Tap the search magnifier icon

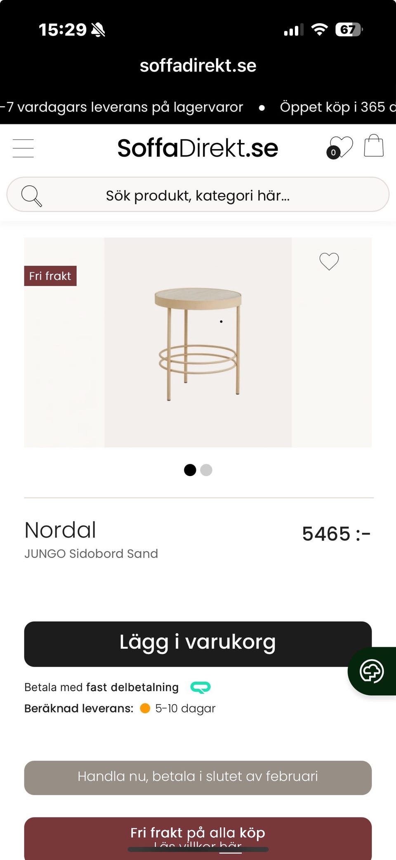coord(31,195)
